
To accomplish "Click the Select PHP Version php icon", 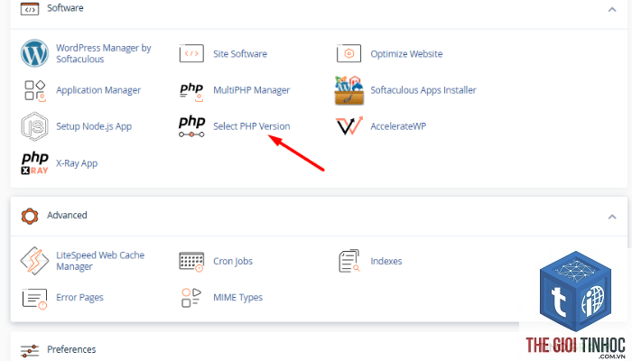I will pos(191,126).
